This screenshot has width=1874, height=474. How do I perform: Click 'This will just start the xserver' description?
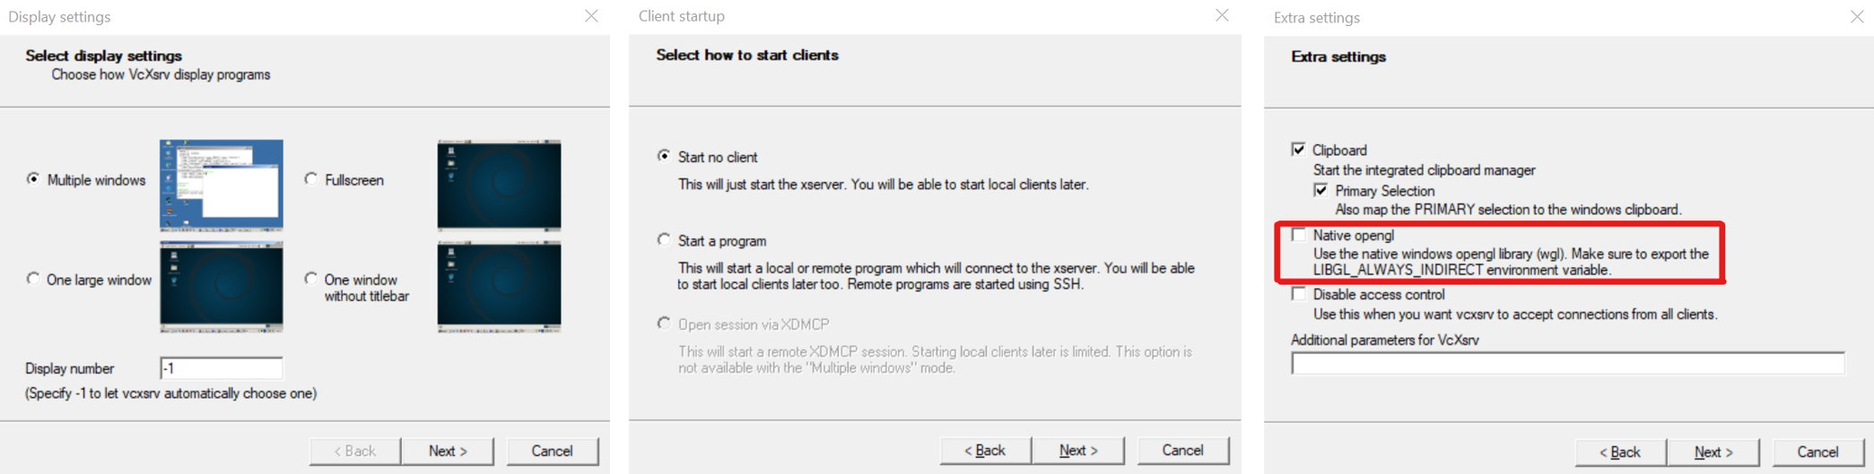(884, 185)
